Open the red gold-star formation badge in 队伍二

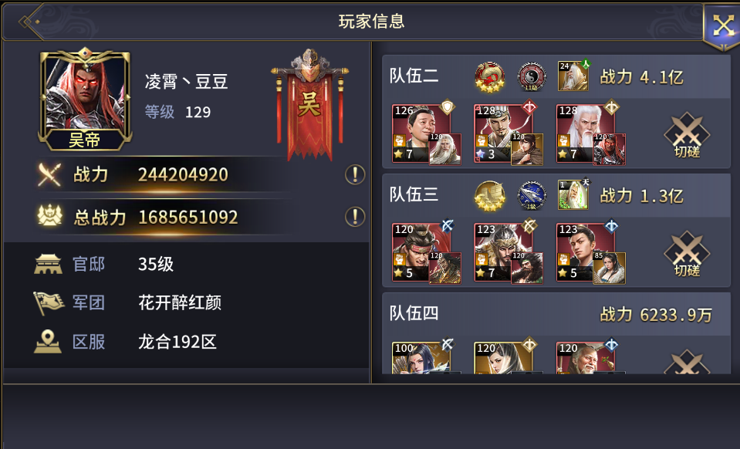[489, 76]
